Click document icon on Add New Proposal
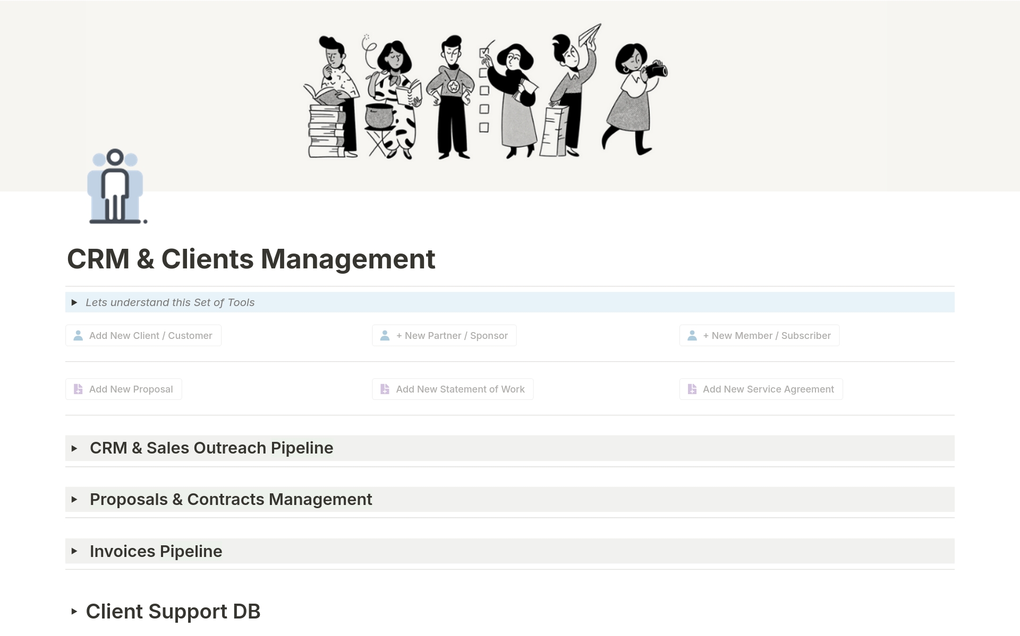This screenshot has height=636, width=1020. coord(78,389)
